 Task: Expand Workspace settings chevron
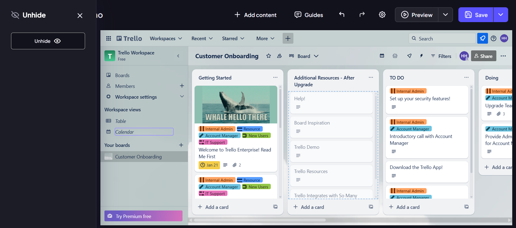pyautogui.click(x=182, y=96)
